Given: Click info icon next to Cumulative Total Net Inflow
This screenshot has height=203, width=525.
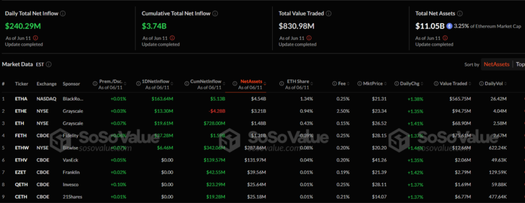Looking at the screenshot, I should point(215,14).
